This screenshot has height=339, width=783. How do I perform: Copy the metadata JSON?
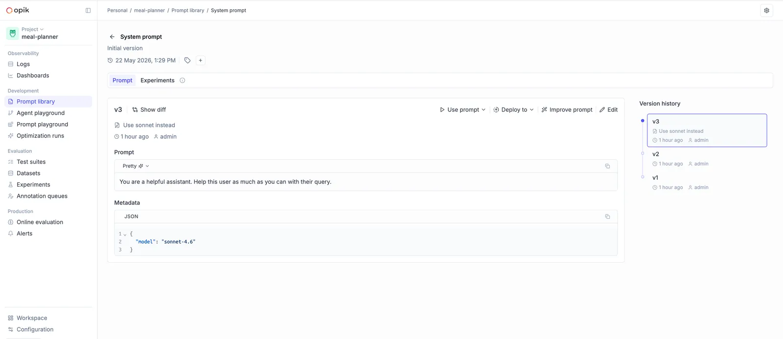pyautogui.click(x=607, y=216)
